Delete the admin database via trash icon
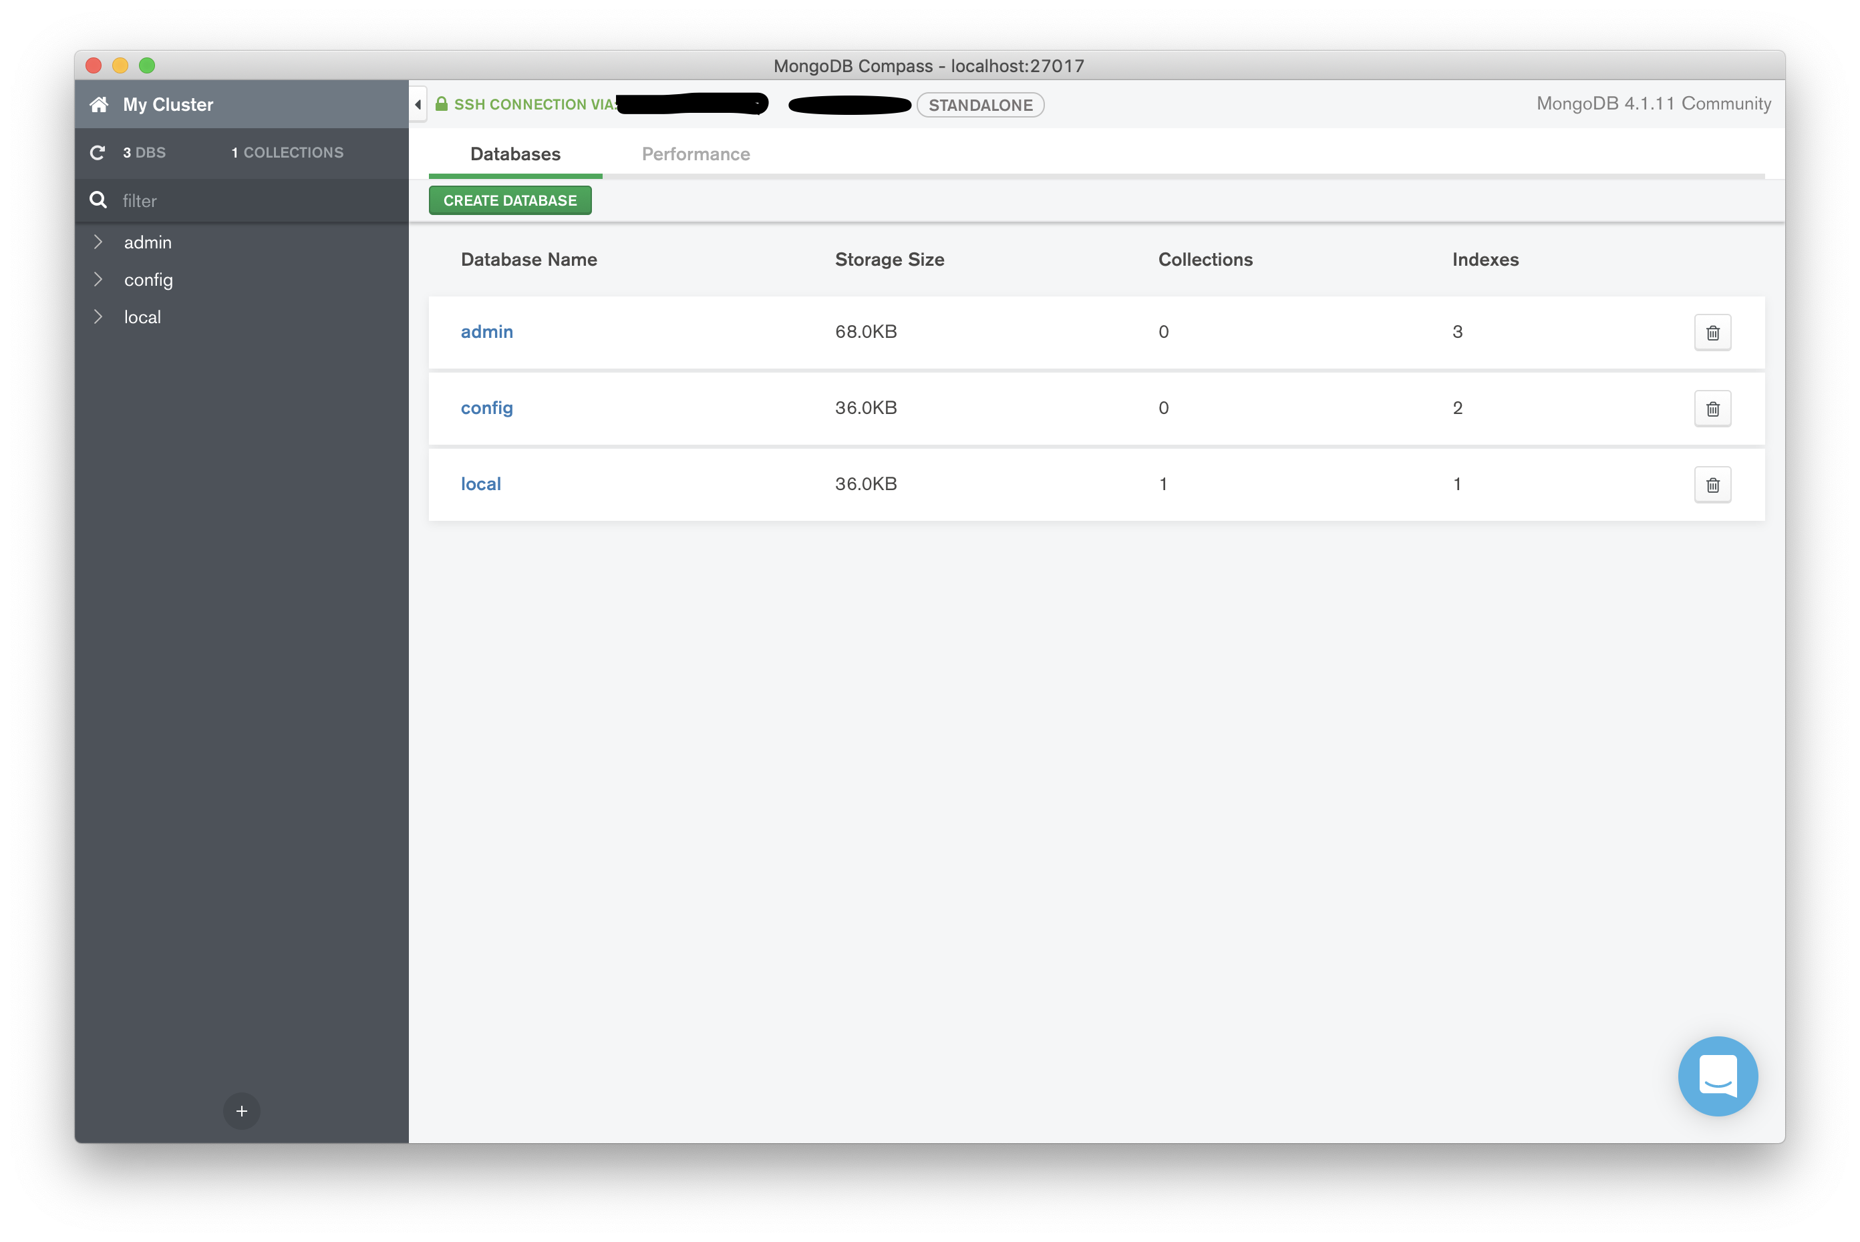This screenshot has height=1242, width=1860. [x=1712, y=333]
